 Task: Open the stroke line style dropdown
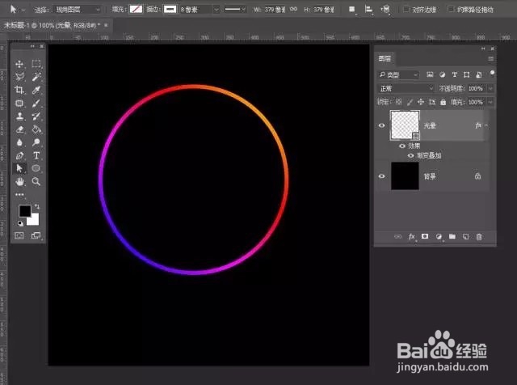(x=235, y=10)
